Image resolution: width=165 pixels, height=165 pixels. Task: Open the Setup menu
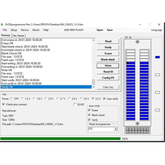[x=14, y=30]
